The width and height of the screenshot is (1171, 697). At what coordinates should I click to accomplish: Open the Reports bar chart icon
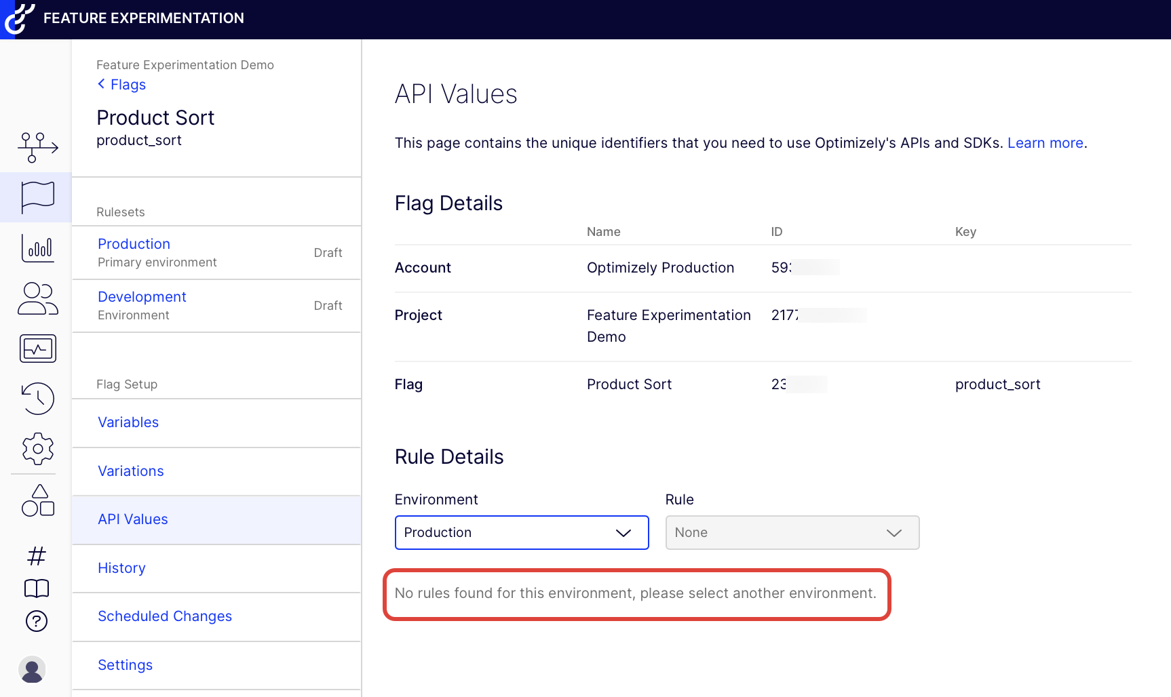click(x=37, y=248)
